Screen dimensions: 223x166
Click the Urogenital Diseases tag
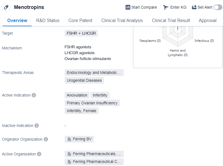(x=84, y=80)
